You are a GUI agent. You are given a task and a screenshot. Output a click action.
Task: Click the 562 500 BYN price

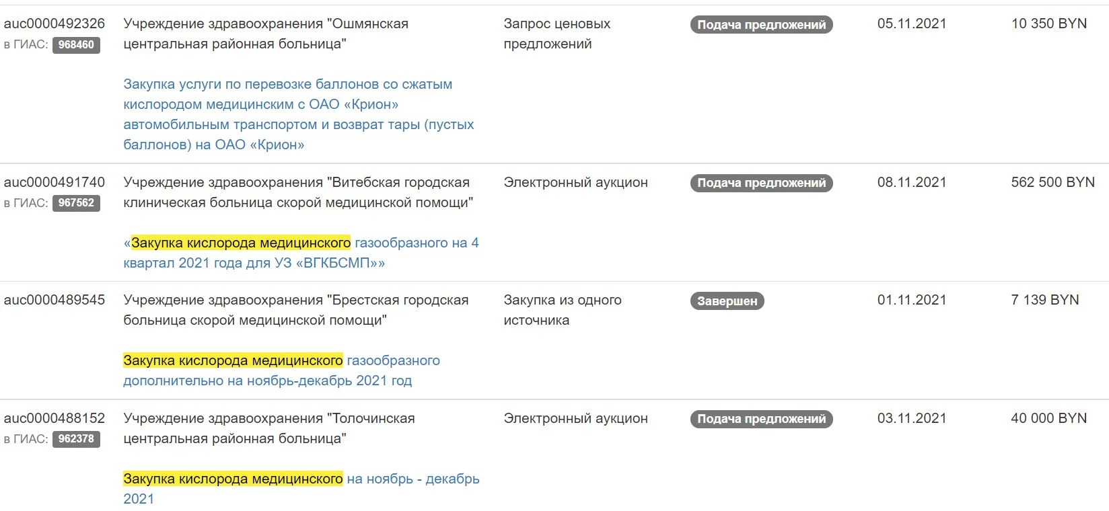(1052, 182)
